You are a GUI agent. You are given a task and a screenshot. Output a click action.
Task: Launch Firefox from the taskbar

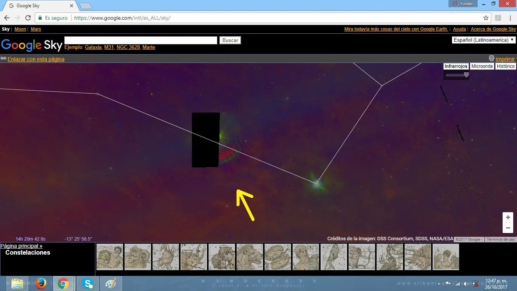tap(40, 283)
